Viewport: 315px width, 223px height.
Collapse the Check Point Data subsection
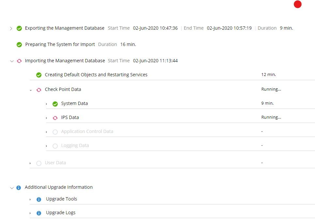click(x=31, y=90)
